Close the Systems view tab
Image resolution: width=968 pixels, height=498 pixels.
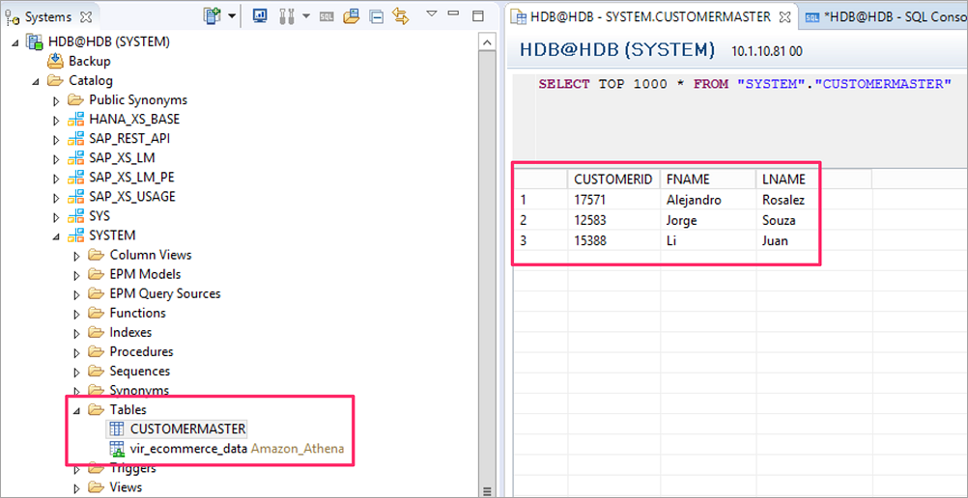pyautogui.click(x=86, y=17)
